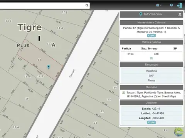Image resolution: width=185 pixels, height=138 pixels.
Task: Click the Tigre map label
Action: [30, 27]
